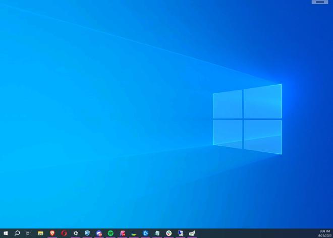Launch File Explorer from taskbar

pyautogui.click(x=40, y=233)
